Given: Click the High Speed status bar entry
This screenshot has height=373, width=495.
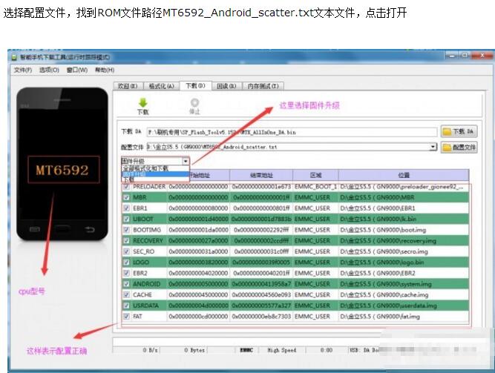Looking at the screenshot, I should coord(281,350).
